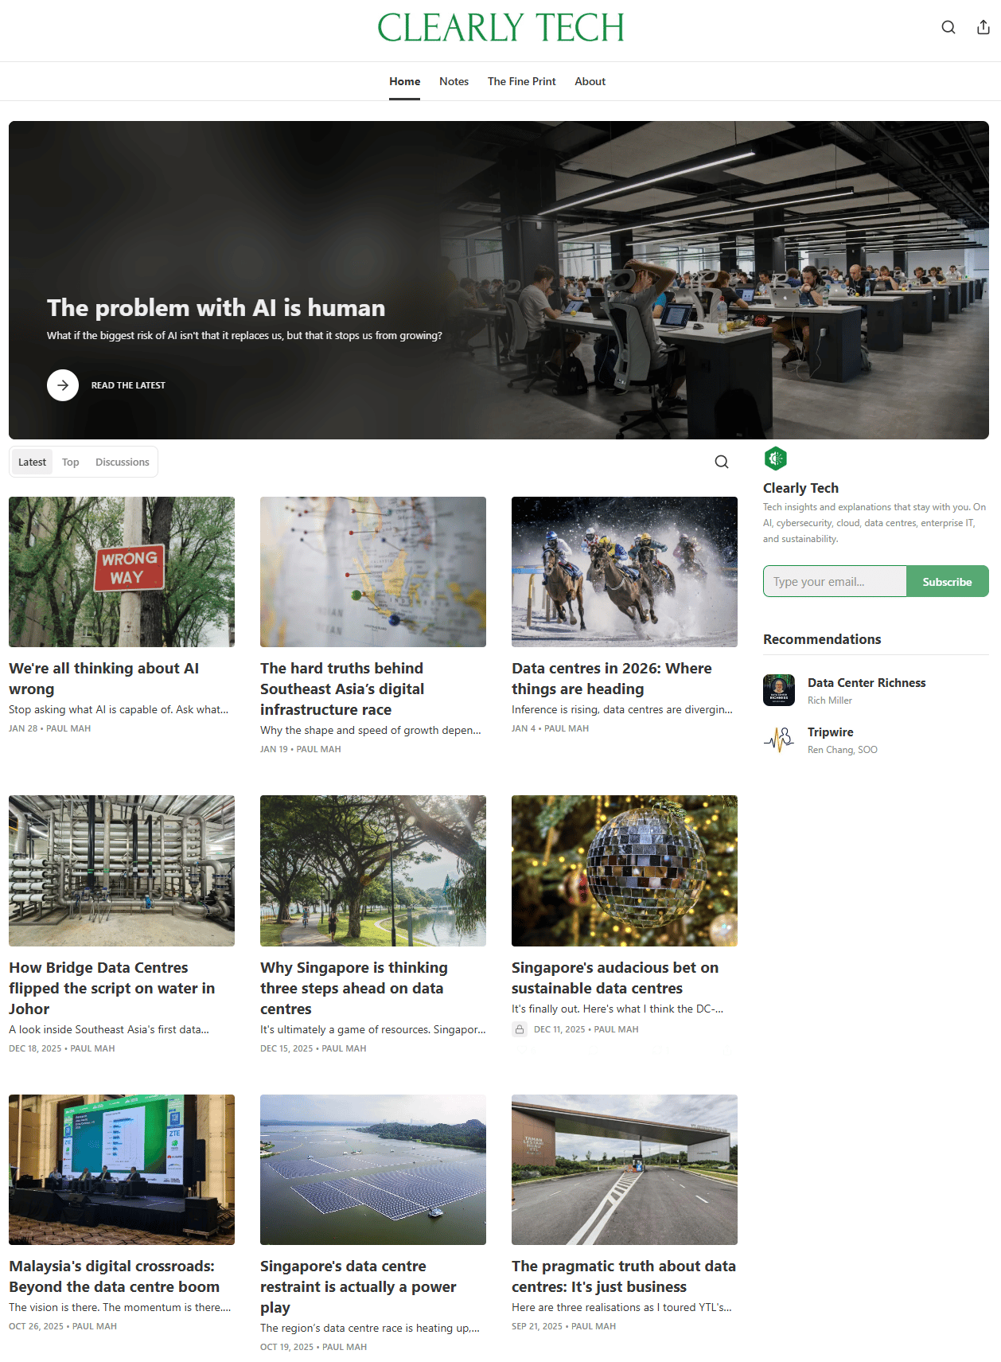Click the search icon beside the post filter tabs
Viewport: 1001px width, 1362px height.
click(x=721, y=462)
